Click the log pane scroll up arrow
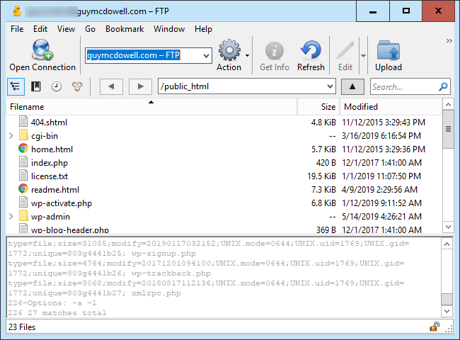460x340 pixels. coord(447,244)
